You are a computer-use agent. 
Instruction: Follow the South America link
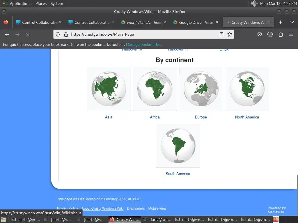(178, 174)
